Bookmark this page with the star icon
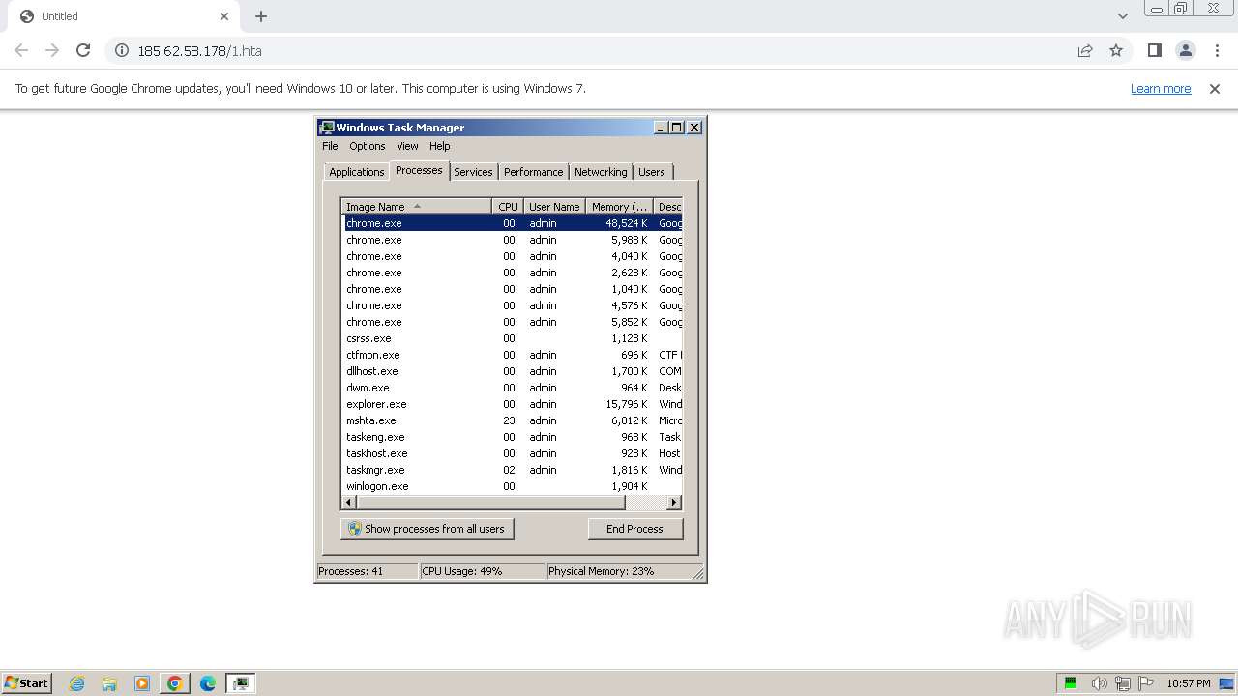The height and width of the screenshot is (696, 1238). 1116,50
